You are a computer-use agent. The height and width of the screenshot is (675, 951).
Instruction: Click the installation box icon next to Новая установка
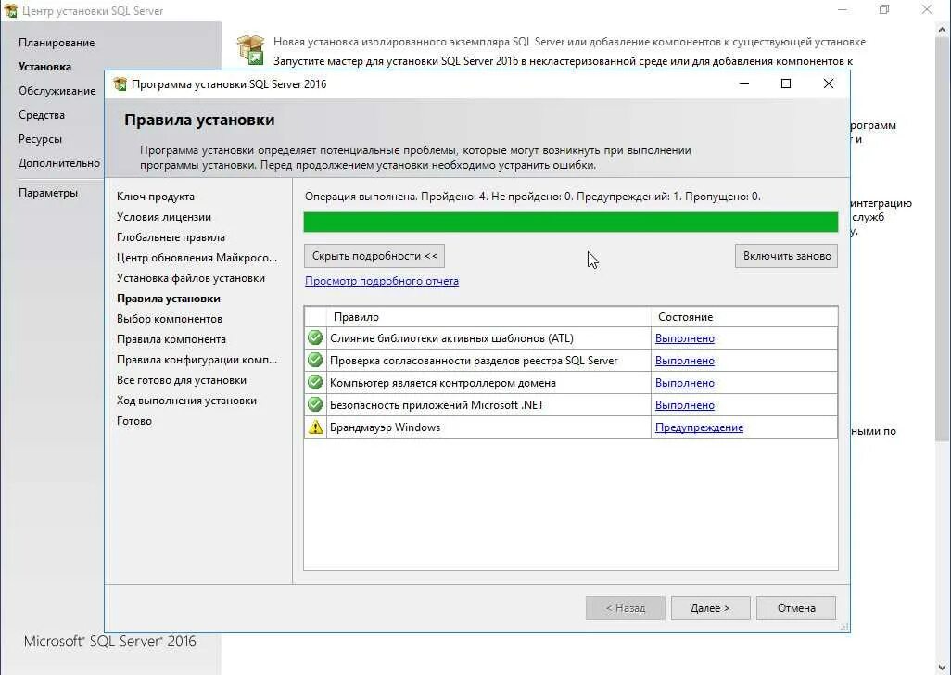coord(251,50)
